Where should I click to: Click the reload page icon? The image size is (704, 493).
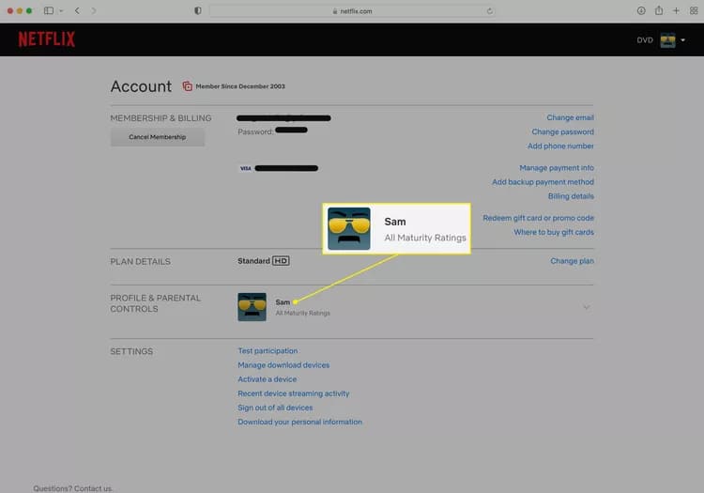coord(490,10)
